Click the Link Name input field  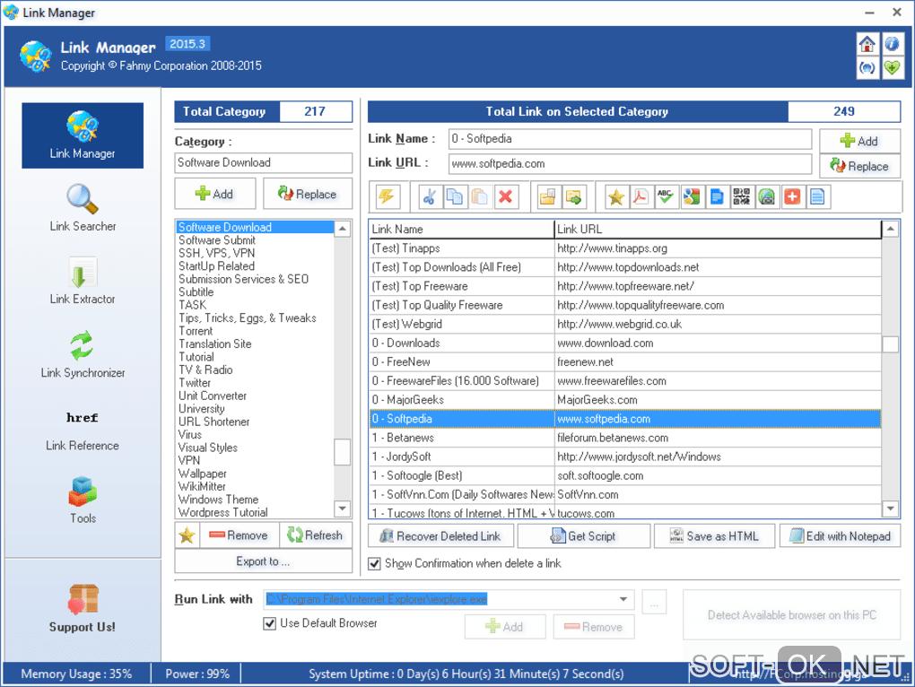tap(630, 139)
